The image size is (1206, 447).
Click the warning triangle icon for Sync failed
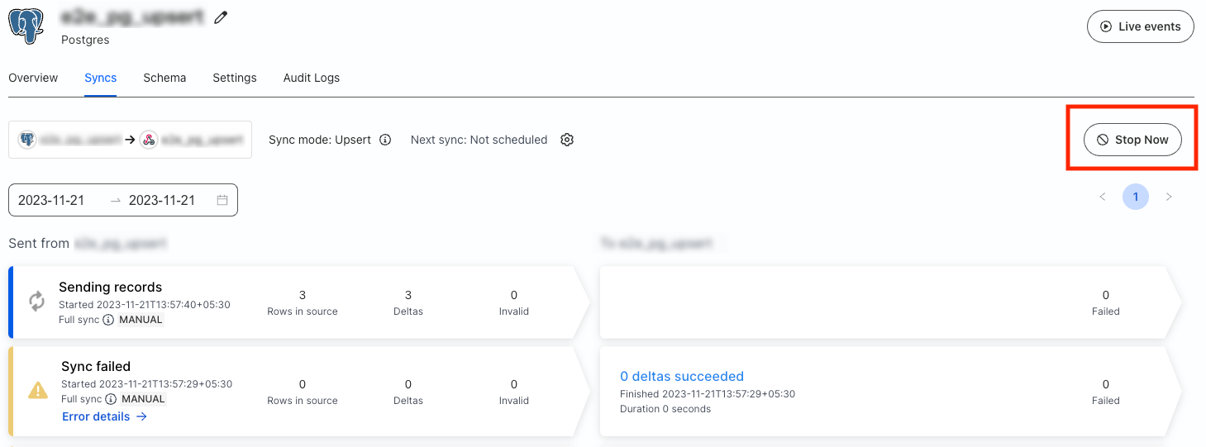(38, 390)
